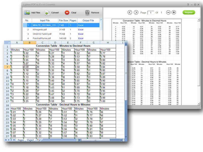Click cell D12 containing 0.42
The height and width of the screenshot is (152, 203).
[x=55, y=84]
